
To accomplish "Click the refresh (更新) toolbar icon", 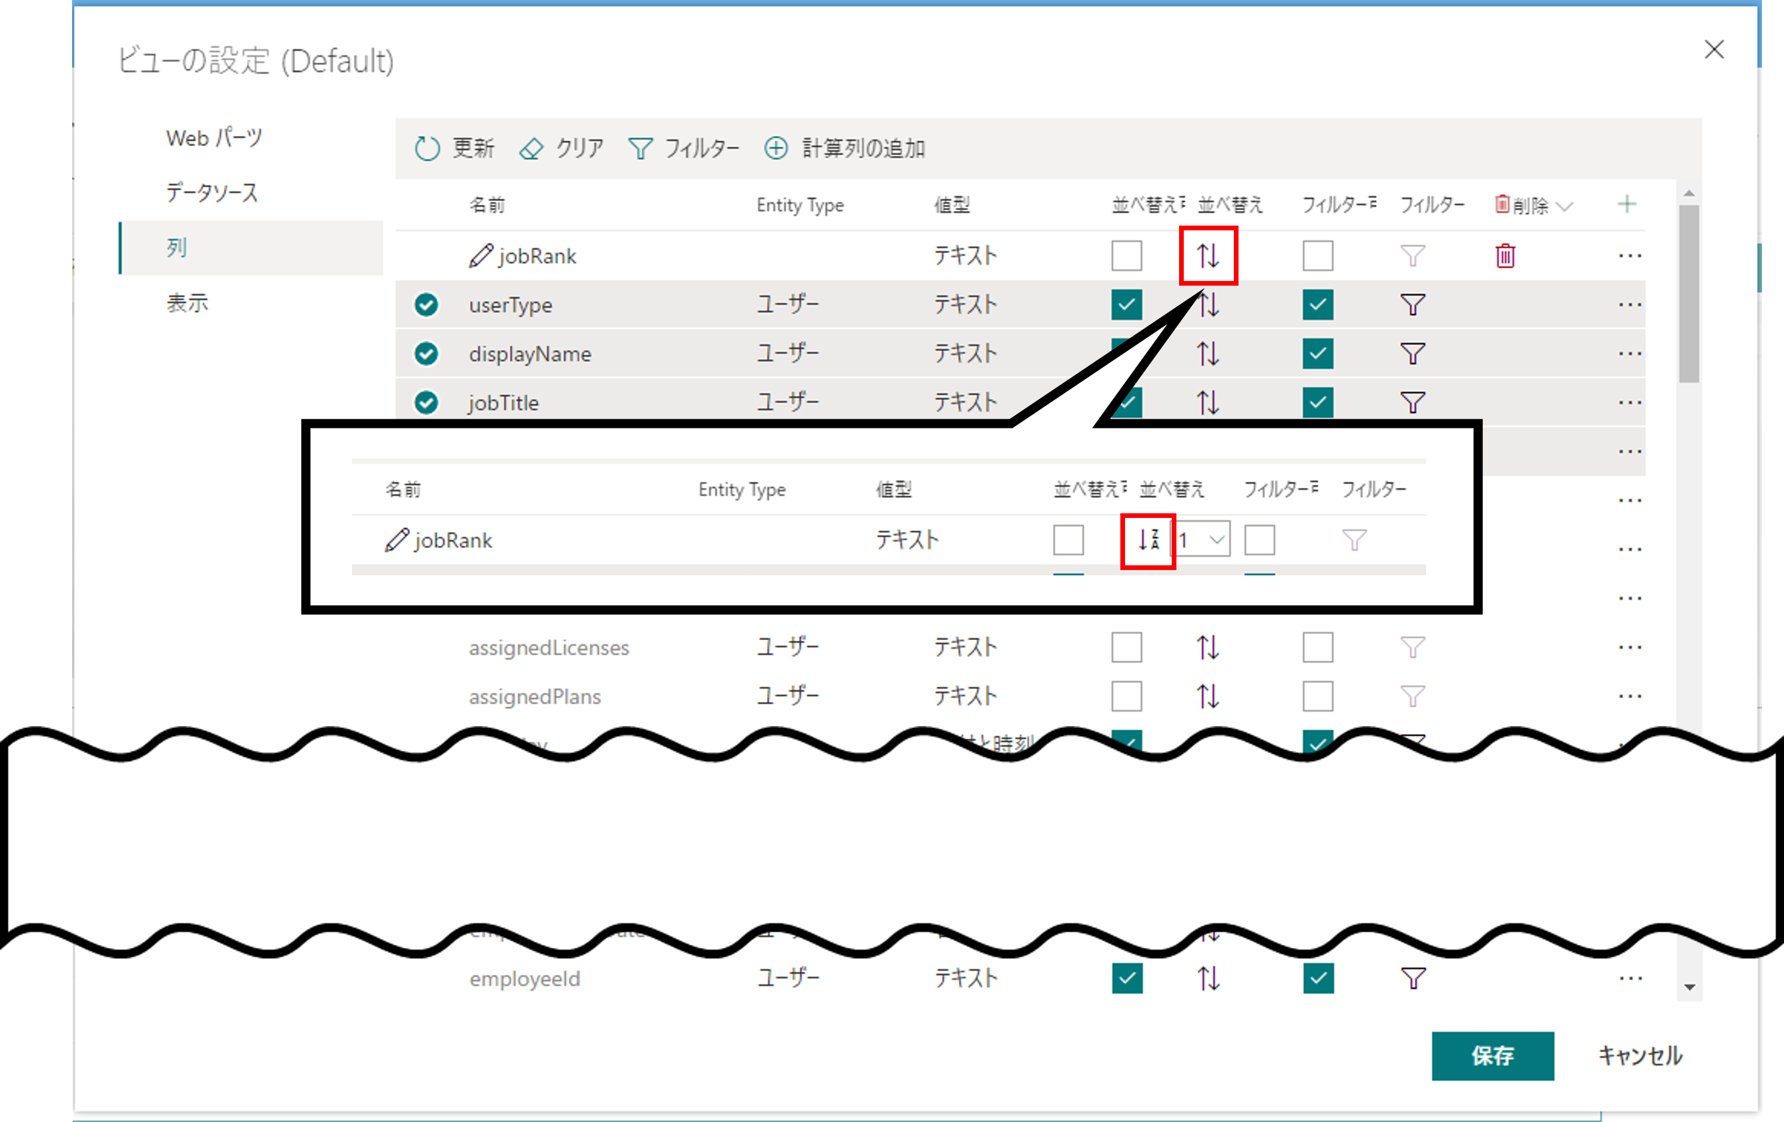I will coord(427,148).
